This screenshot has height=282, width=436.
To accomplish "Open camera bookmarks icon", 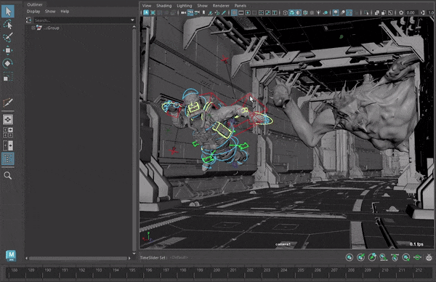I will coord(203,12).
